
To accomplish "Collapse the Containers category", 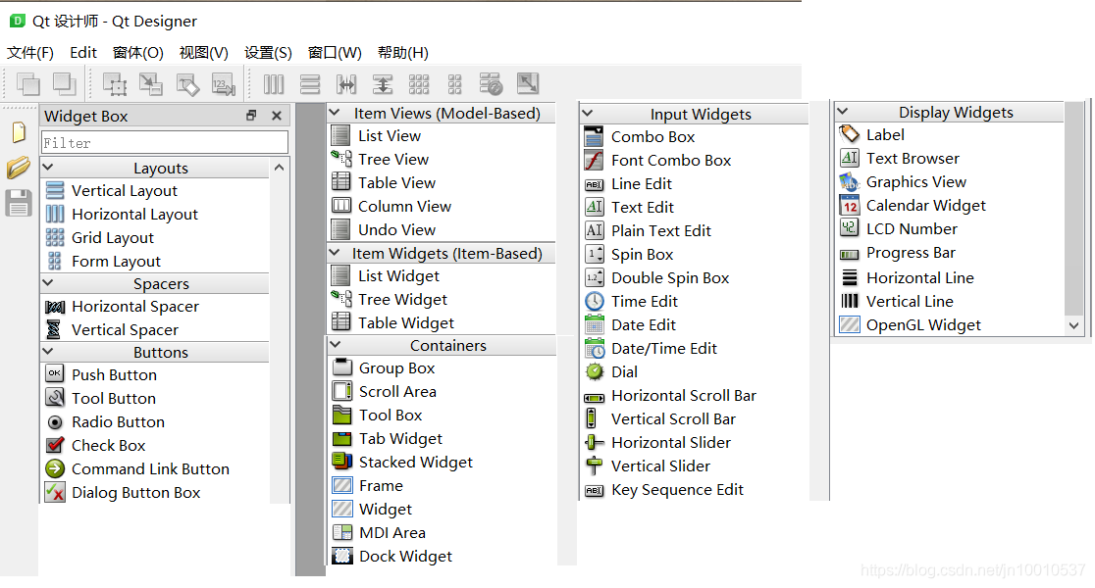I will pyautogui.click(x=336, y=345).
